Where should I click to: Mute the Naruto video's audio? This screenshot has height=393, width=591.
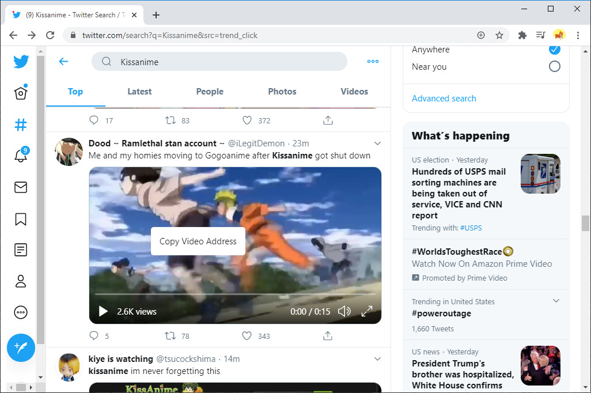tap(344, 311)
